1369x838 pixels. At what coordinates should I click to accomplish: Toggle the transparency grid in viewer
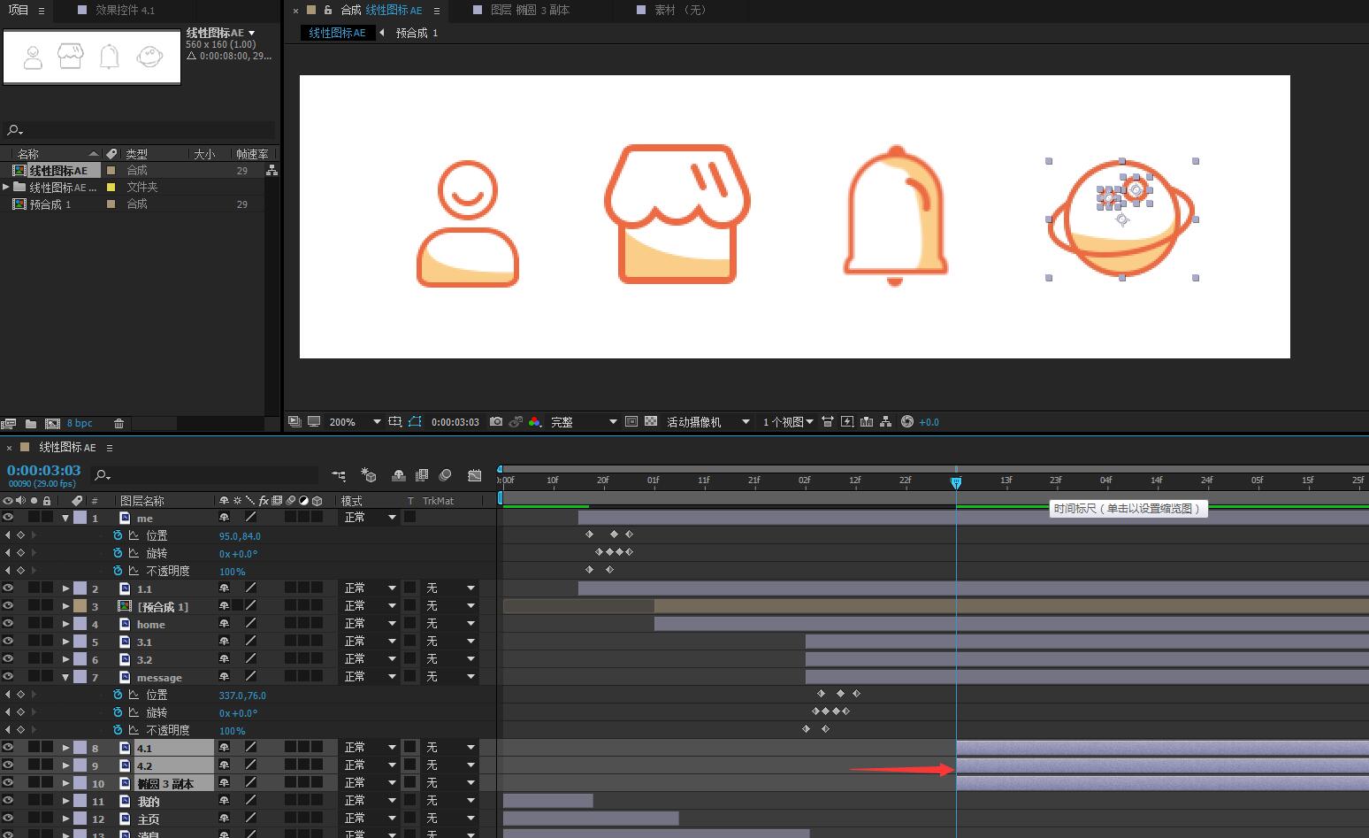tap(651, 422)
